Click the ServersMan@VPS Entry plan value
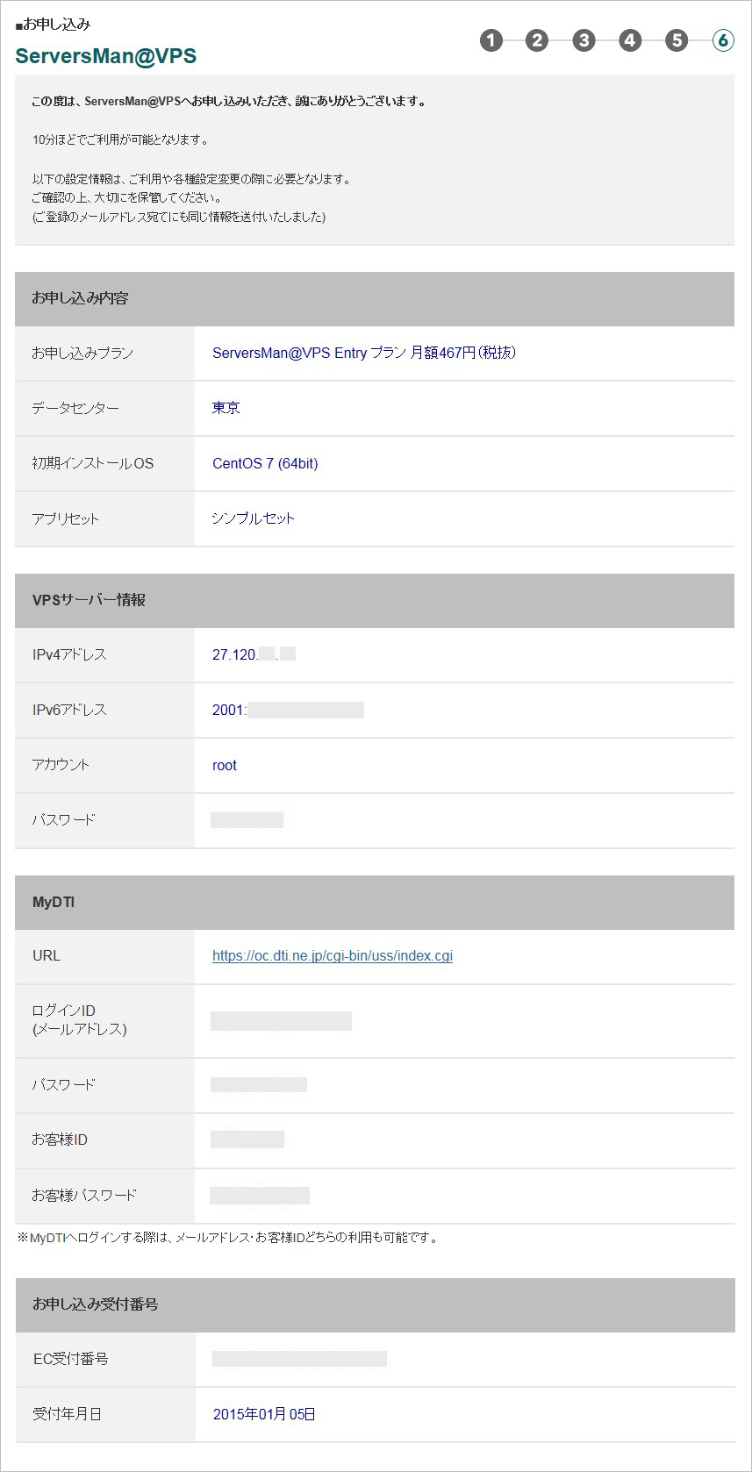This screenshot has height=1472, width=752. pos(364,353)
